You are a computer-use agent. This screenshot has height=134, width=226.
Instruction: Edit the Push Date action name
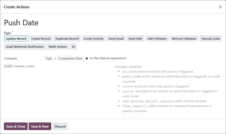21,22
